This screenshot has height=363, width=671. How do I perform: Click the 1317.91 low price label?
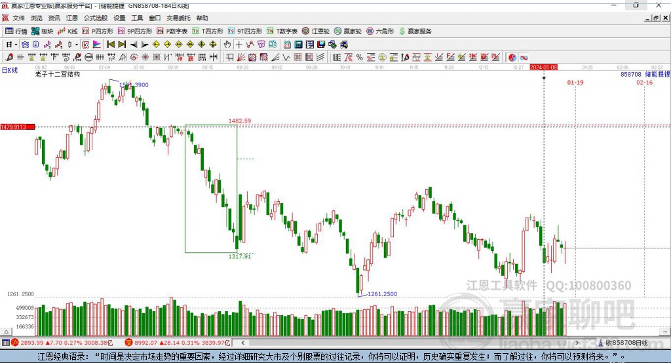(240, 256)
